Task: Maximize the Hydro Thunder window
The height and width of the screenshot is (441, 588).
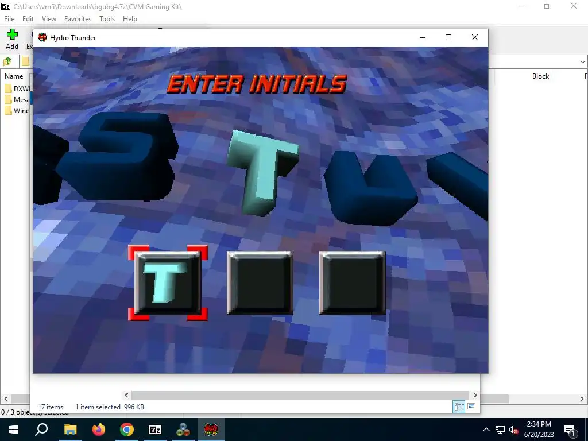Action: 448,37
